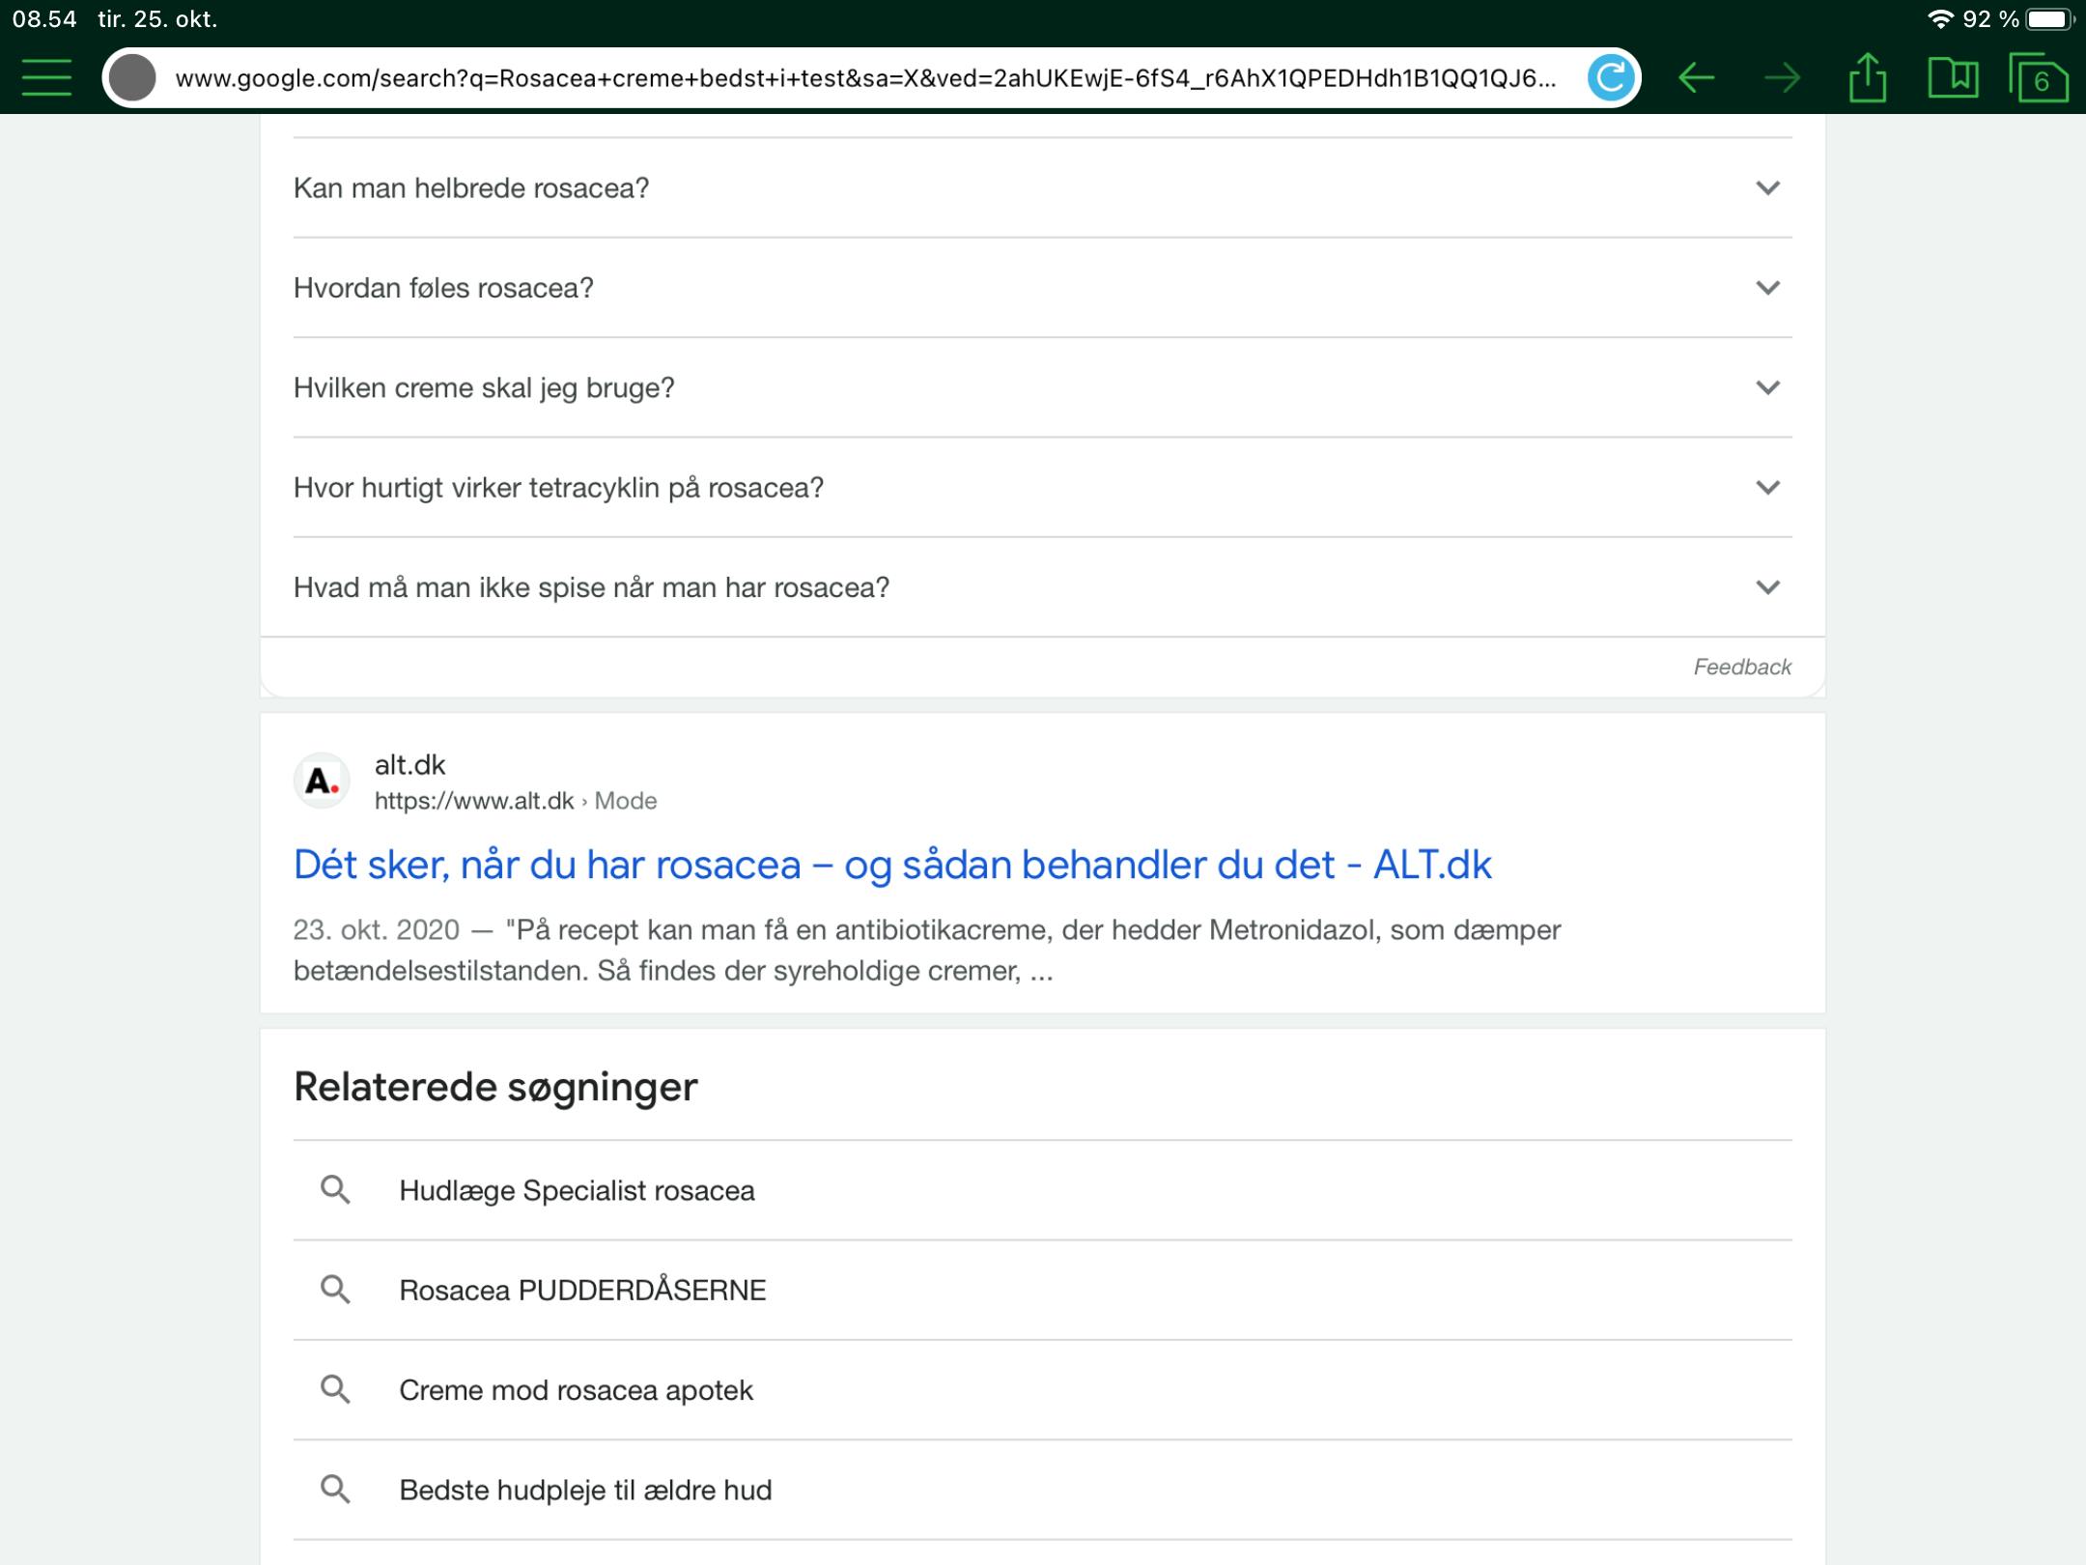The image size is (2086, 1565).
Task: Tap the share icon in toolbar
Action: click(1867, 77)
